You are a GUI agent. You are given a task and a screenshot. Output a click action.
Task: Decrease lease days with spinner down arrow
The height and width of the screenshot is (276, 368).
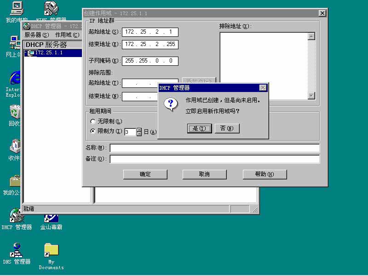pos(140,133)
